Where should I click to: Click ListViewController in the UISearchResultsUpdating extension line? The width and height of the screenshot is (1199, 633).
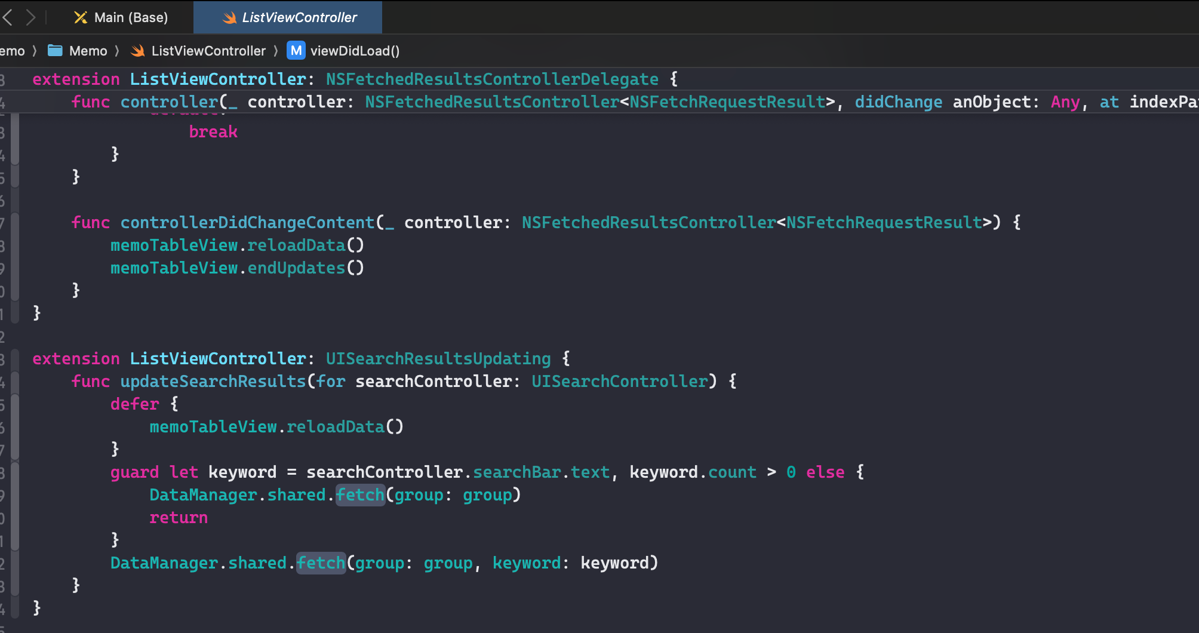pyautogui.click(x=218, y=358)
